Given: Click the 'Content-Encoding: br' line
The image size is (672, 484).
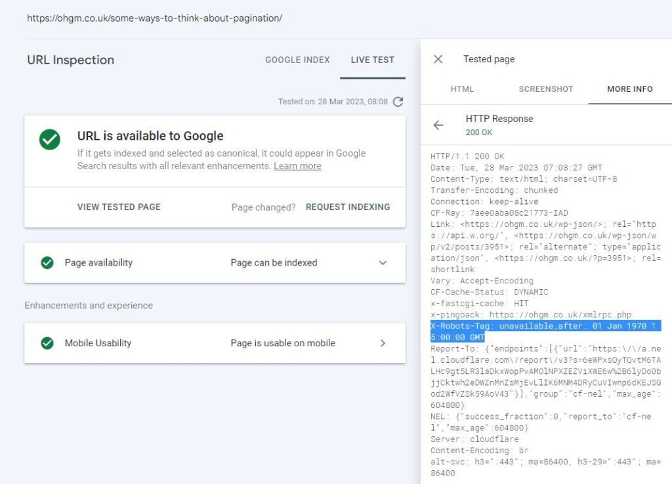Looking at the screenshot, I should click(x=480, y=451).
